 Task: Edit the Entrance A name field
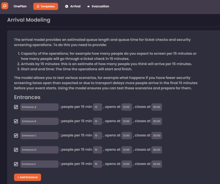40,107
